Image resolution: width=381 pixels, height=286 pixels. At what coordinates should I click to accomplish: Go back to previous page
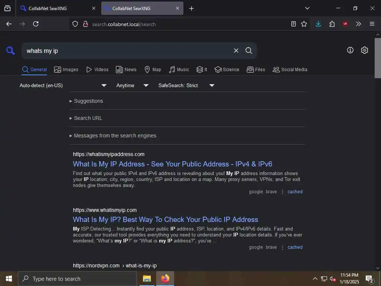[x=9, y=24]
